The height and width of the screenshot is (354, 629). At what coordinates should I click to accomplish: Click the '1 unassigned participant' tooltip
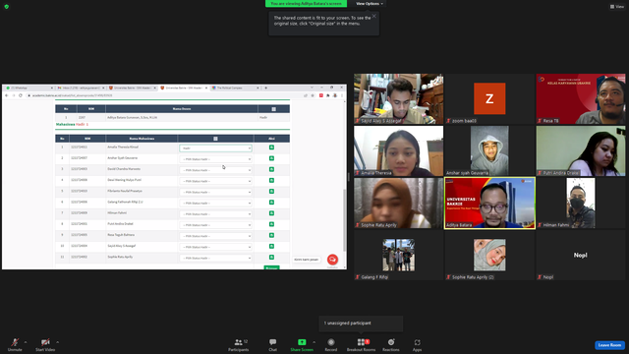[361, 324]
